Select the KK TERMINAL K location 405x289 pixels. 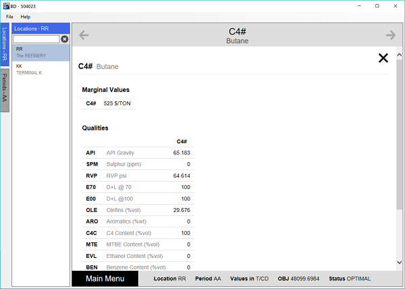(40, 69)
